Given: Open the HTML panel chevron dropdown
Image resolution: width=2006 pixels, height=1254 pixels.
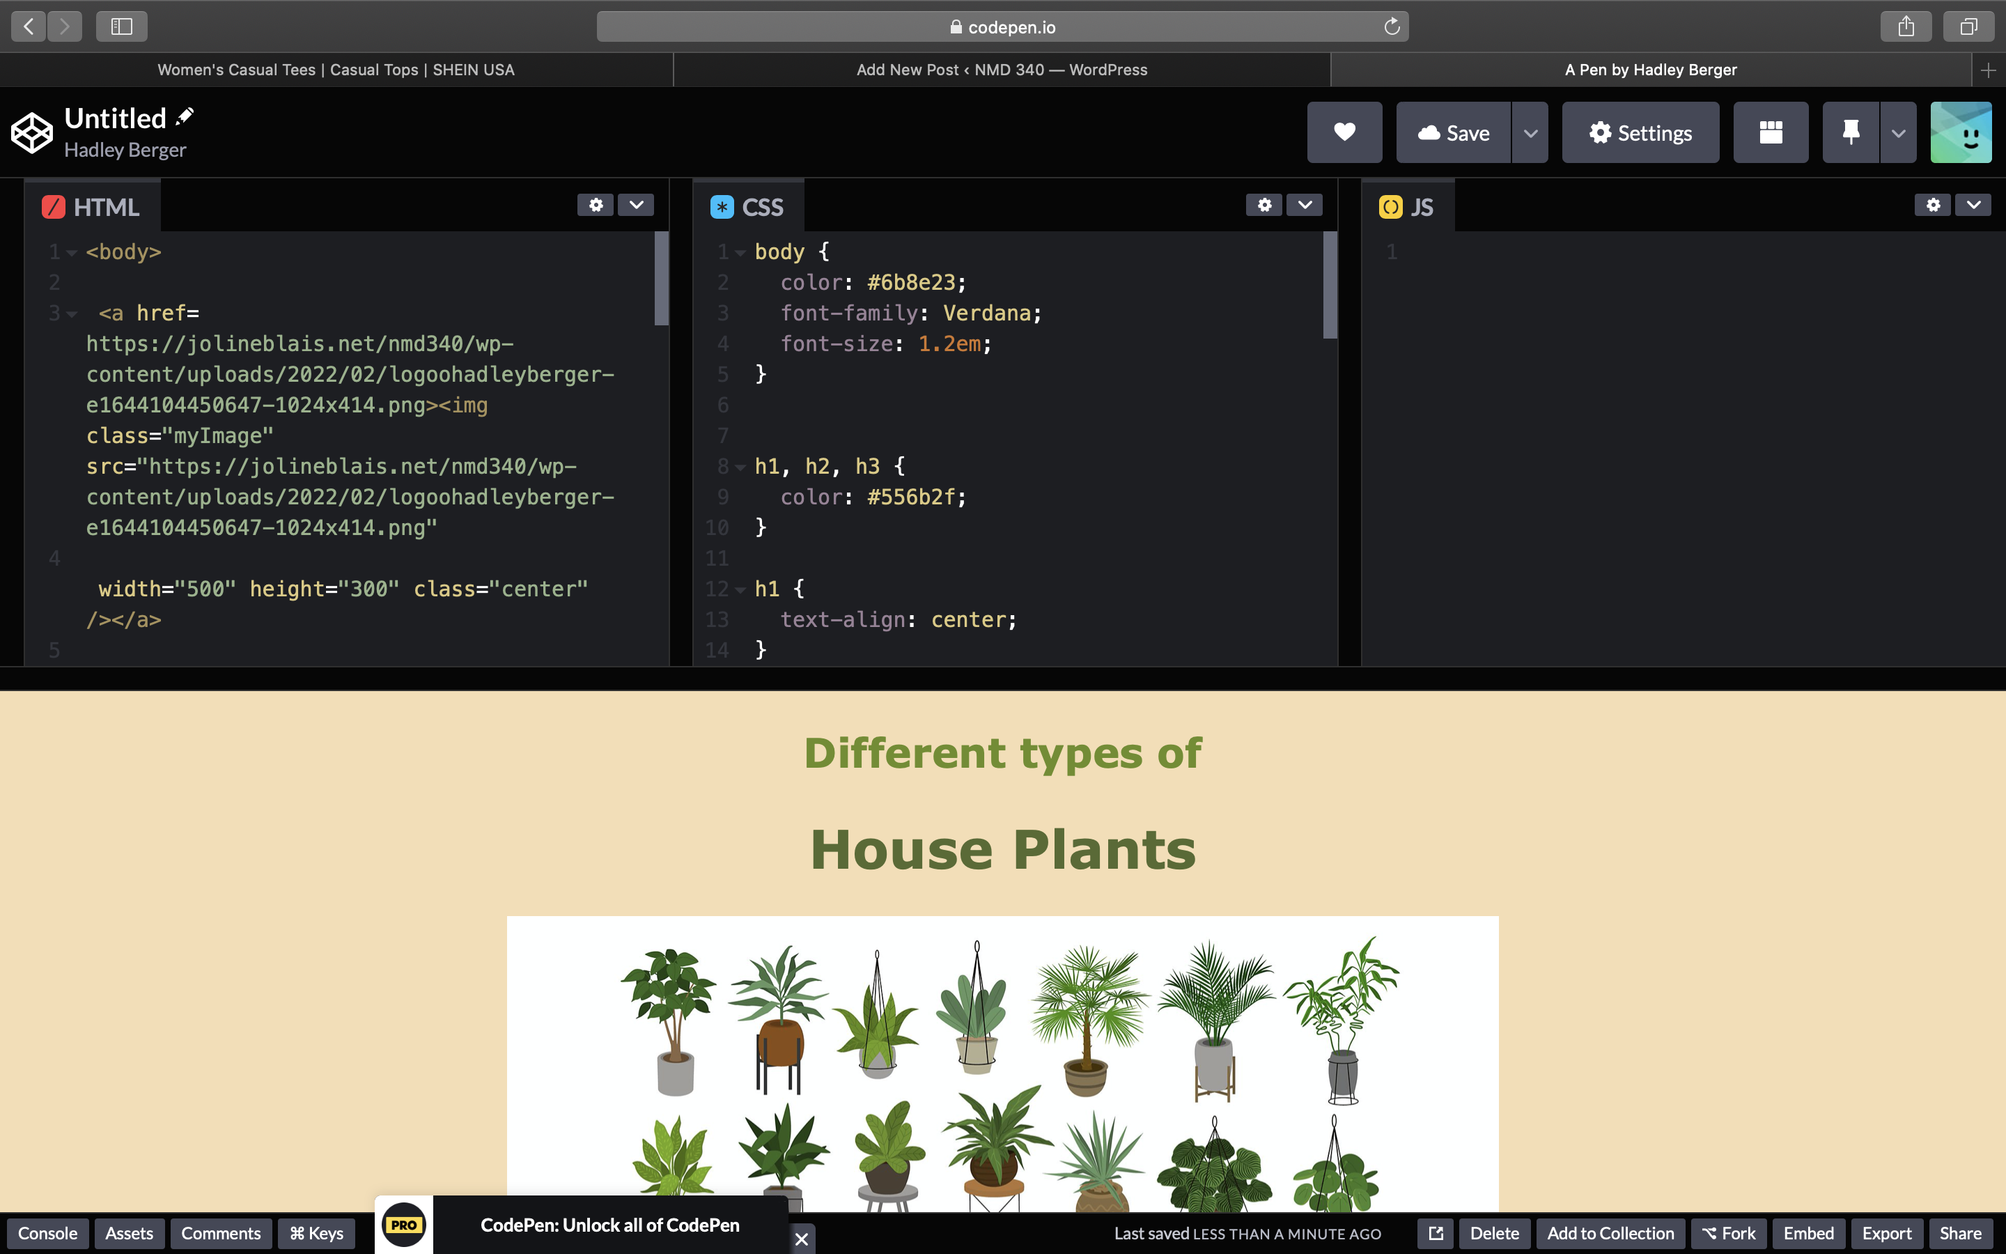Looking at the screenshot, I should pyautogui.click(x=636, y=205).
